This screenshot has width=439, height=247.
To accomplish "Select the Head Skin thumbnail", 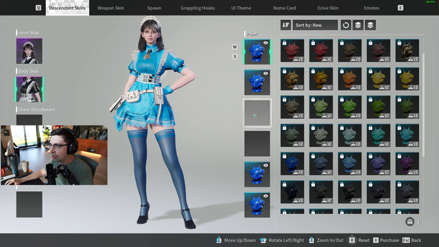I will tap(29, 51).
